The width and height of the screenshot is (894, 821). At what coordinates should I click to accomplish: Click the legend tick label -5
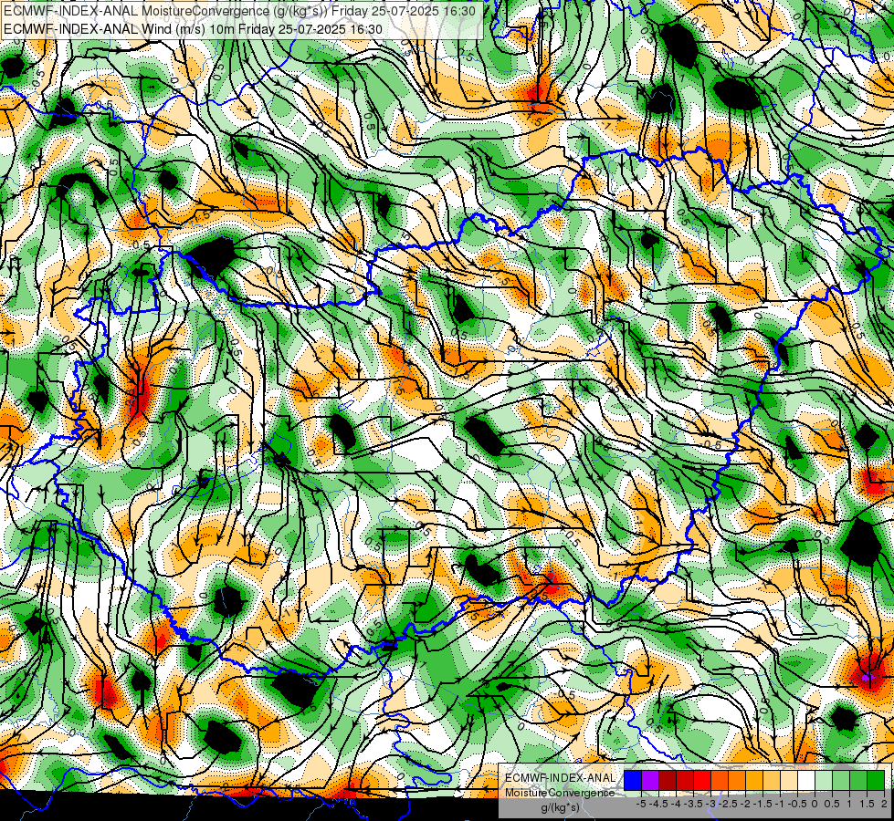pyautogui.click(x=641, y=804)
